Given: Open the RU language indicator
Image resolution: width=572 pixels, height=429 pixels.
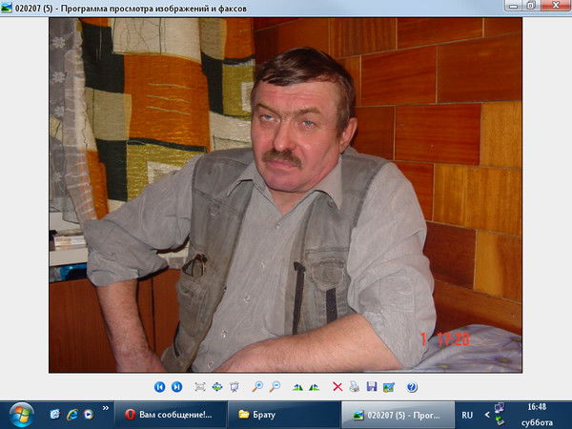Looking at the screenshot, I should coord(467,415).
